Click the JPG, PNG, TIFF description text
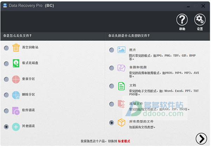The image size is (211, 148). pos(162,57)
